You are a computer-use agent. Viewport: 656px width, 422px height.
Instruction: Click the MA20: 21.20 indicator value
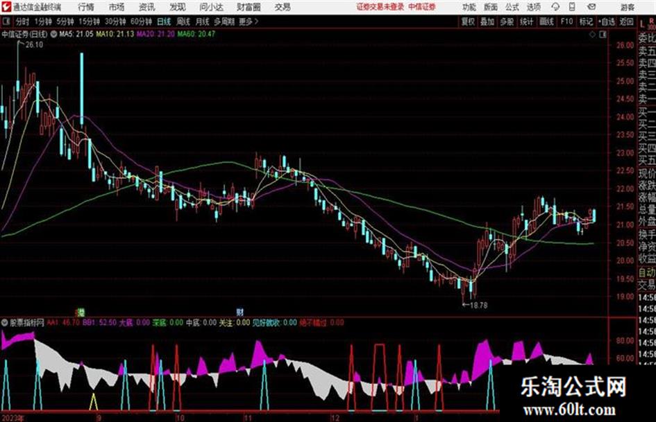pos(155,34)
